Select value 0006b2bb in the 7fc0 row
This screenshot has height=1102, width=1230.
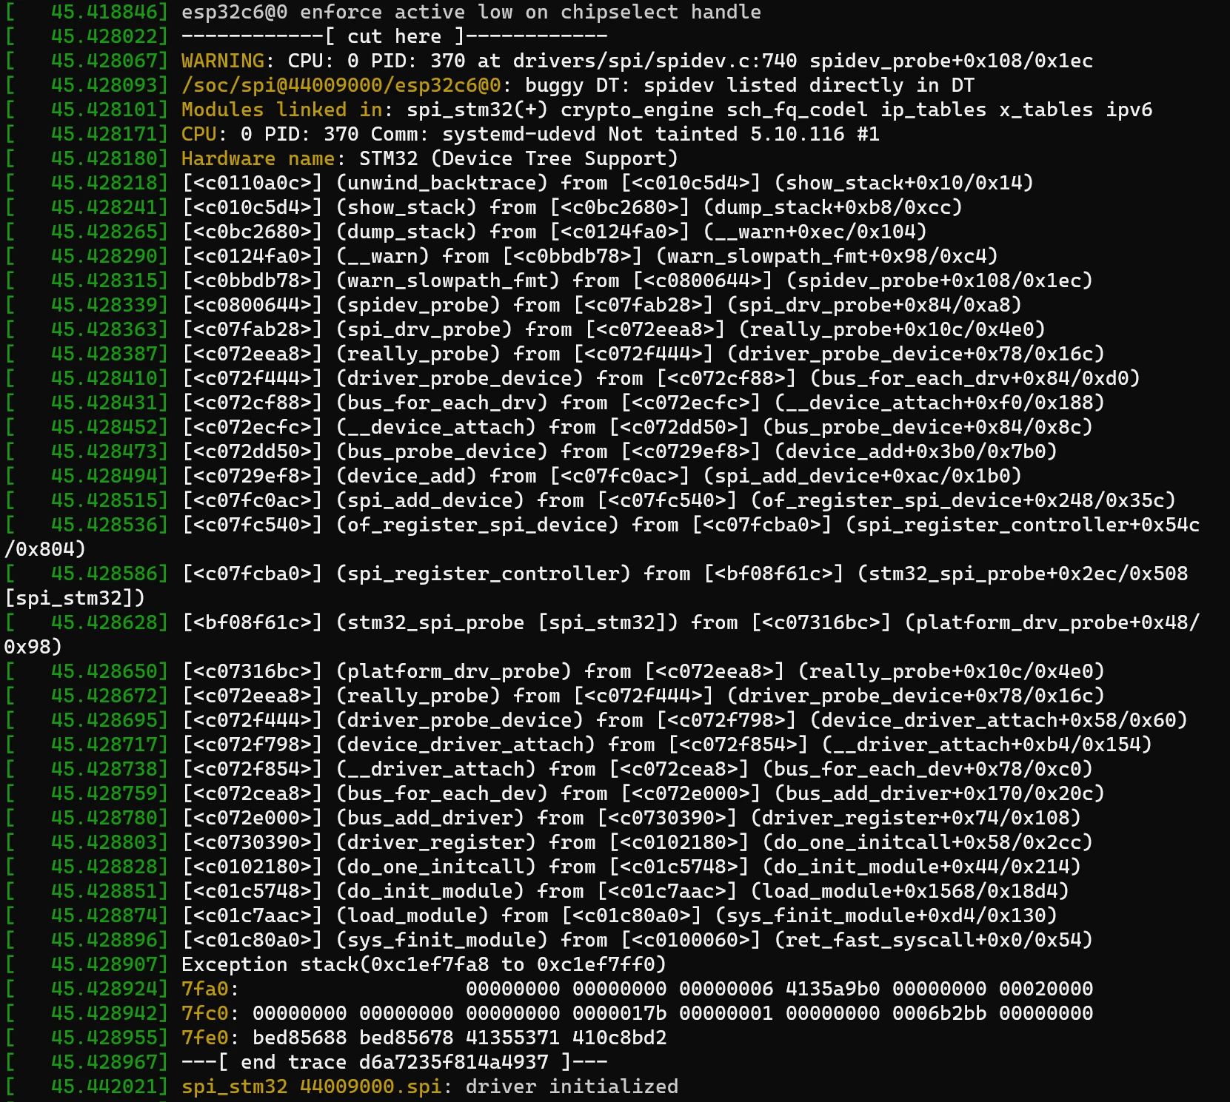[940, 1013]
